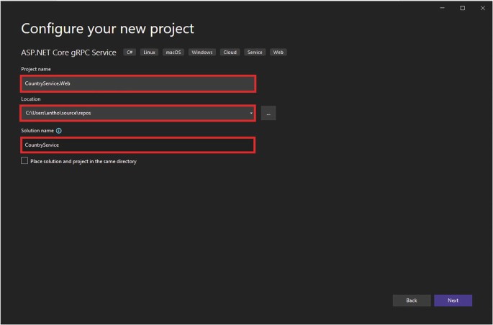493x325 pixels.
Task: Minimize the project configuration window
Action: click(443, 8)
